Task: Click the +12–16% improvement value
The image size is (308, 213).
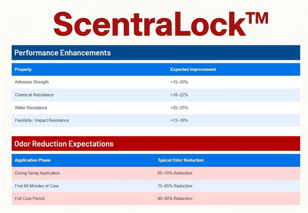Action: [179, 120]
